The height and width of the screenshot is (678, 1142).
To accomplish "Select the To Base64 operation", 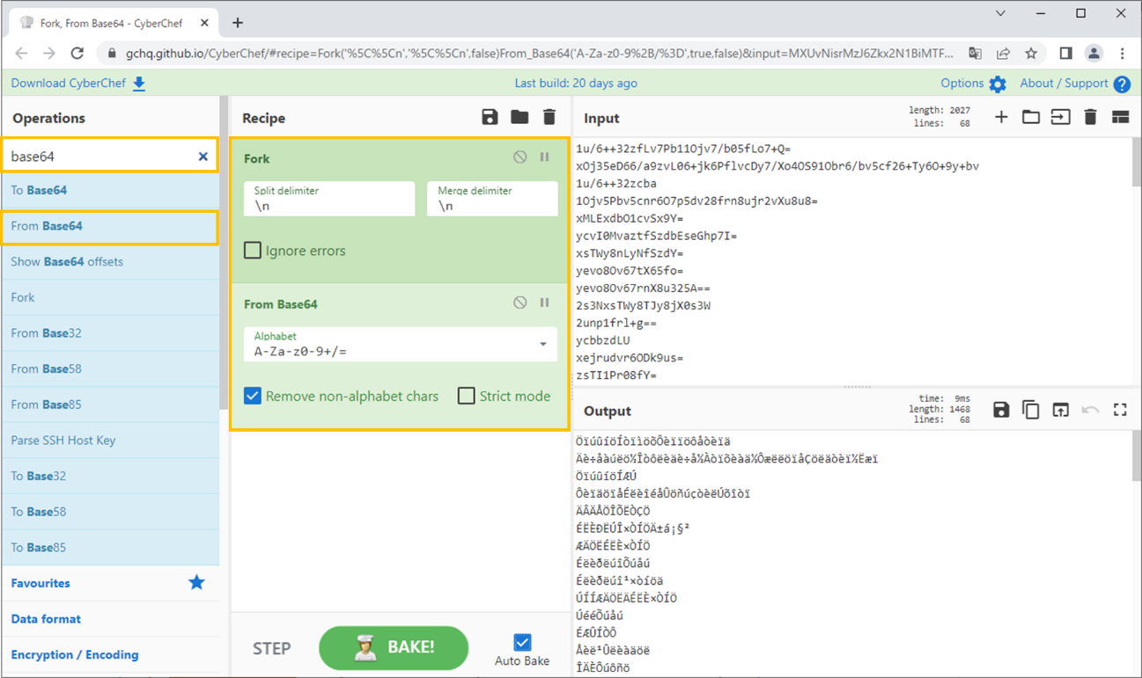I will click(x=39, y=190).
